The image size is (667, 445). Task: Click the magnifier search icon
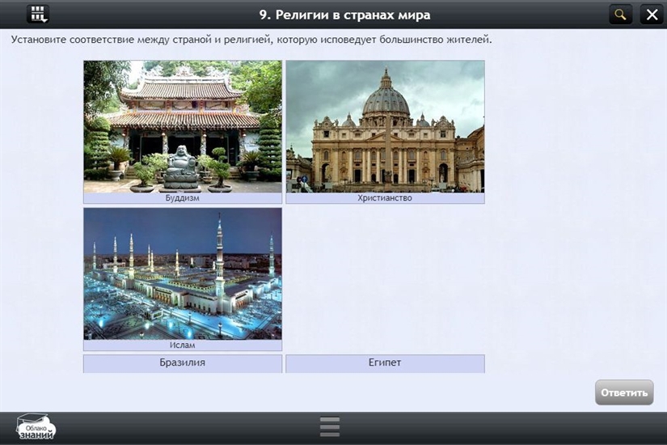coord(620,14)
